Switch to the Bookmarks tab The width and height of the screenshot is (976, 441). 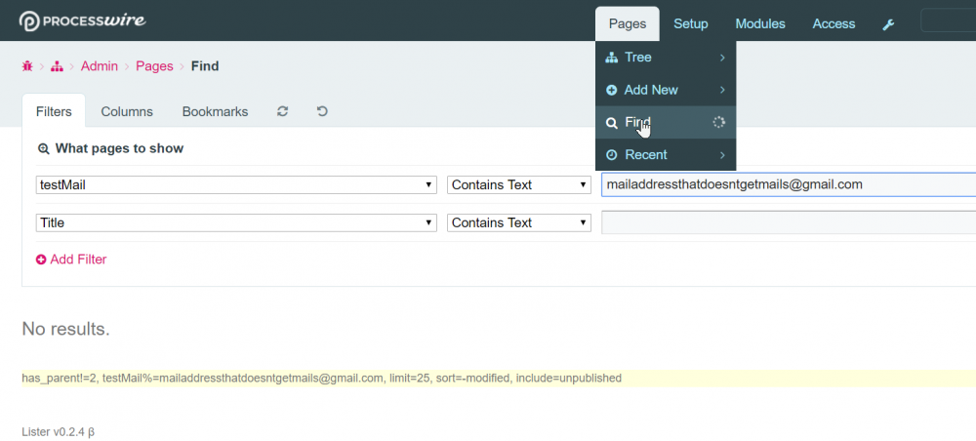tap(215, 111)
